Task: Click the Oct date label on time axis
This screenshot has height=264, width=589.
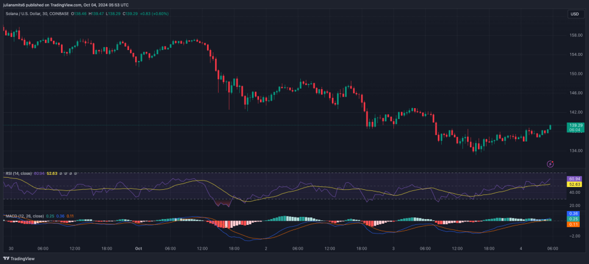Action: 139,248
